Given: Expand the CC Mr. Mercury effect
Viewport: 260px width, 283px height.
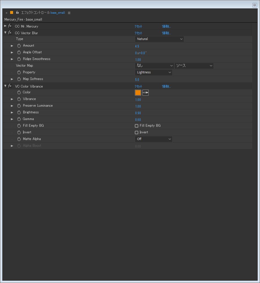Looking at the screenshot, I should point(5,26).
